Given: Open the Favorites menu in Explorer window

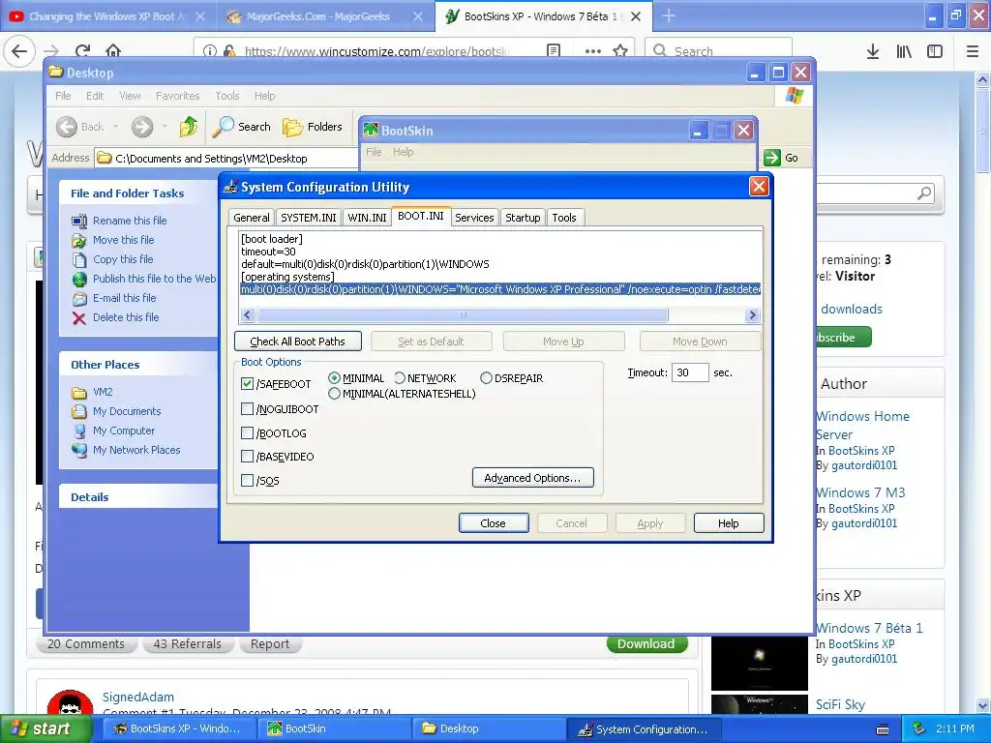Looking at the screenshot, I should pyautogui.click(x=178, y=96).
